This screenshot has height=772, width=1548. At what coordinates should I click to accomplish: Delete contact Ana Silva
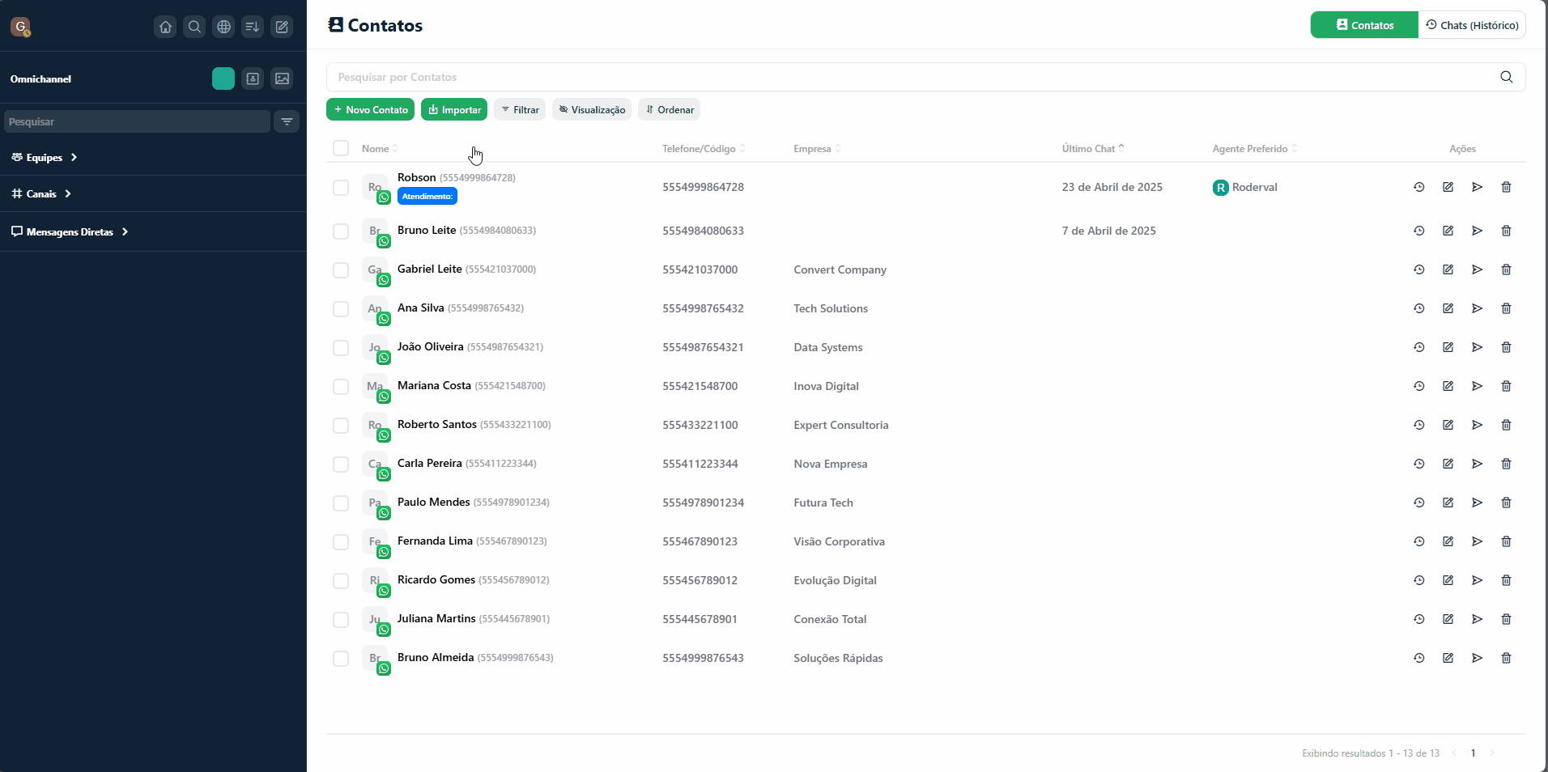(x=1506, y=308)
